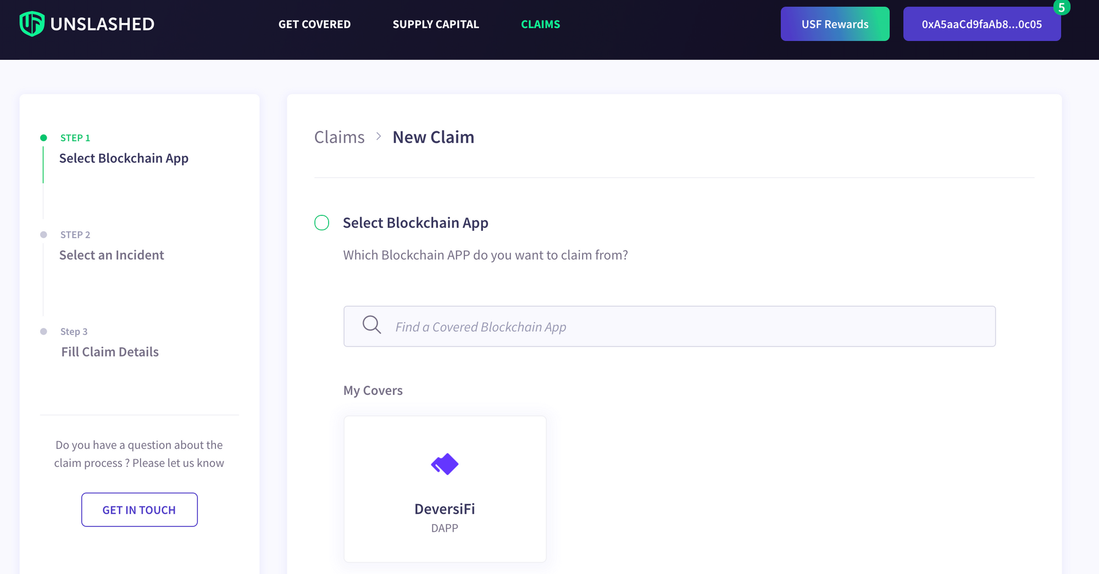Go to the SUPPLY CAPITAL page

[x=436, y=24]
